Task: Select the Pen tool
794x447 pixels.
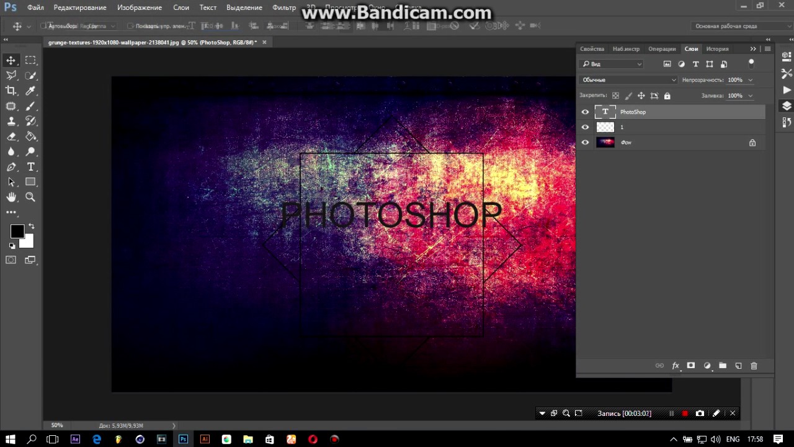Action: point(11,167)
